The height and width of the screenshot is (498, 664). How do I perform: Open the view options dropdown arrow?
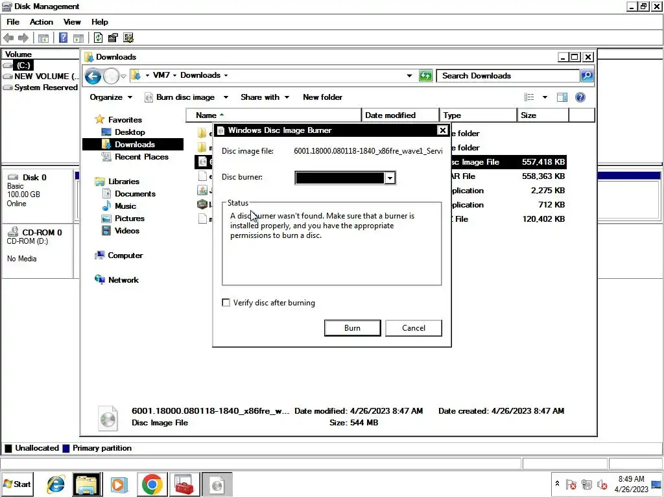coord(545,97)
